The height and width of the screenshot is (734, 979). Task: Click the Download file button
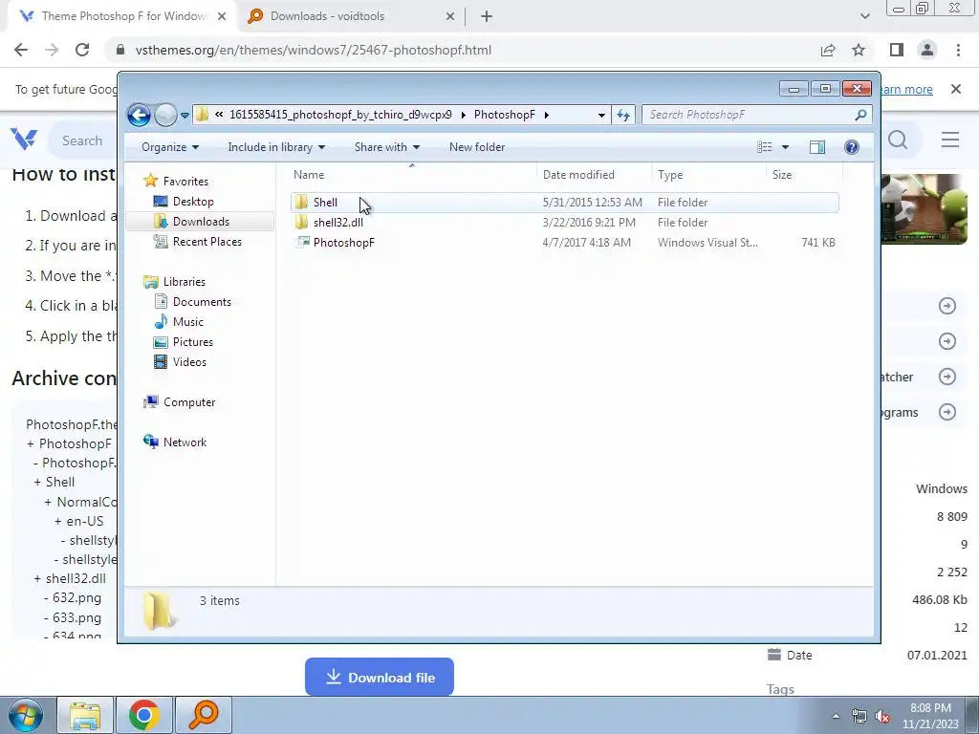[379, 678]
